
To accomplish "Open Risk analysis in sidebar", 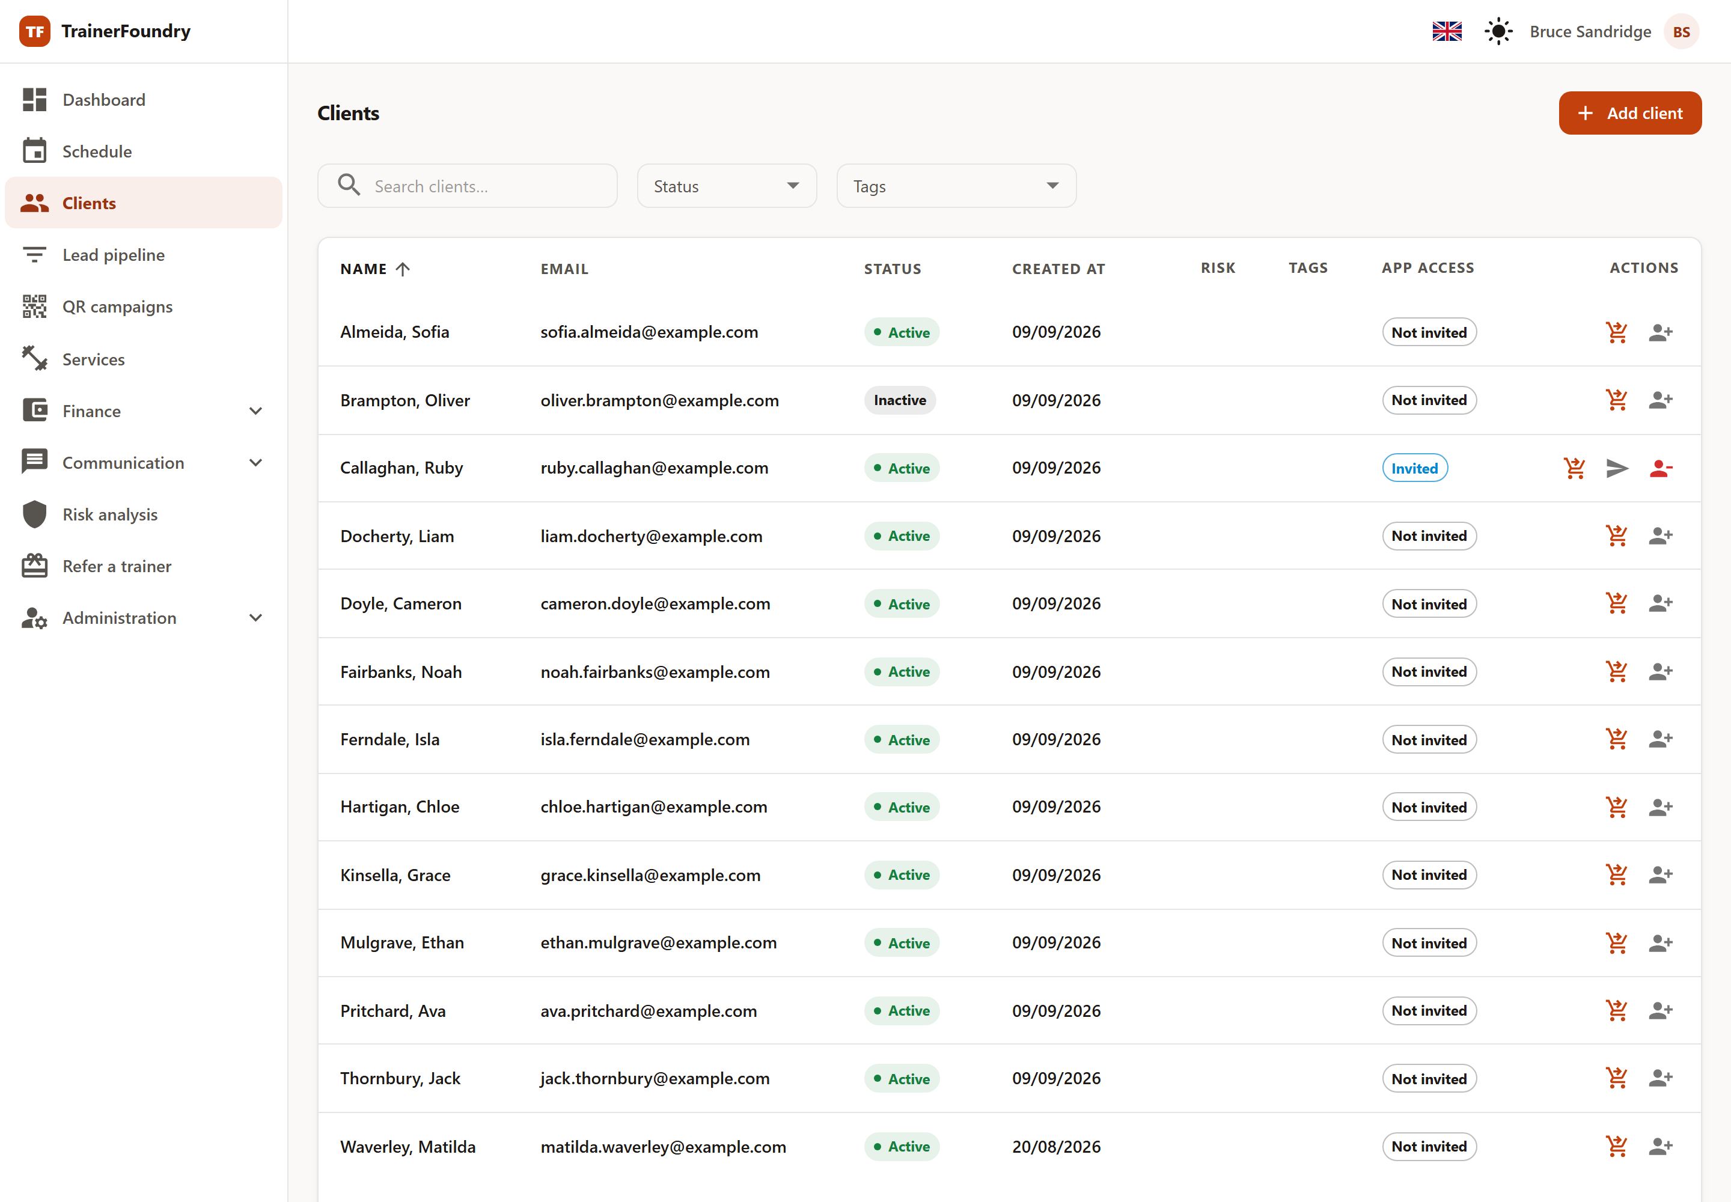I will pyautogui.click(x=143, y=514).
